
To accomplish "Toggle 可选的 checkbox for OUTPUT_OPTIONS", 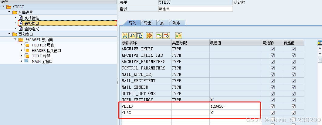I will 273,93.
